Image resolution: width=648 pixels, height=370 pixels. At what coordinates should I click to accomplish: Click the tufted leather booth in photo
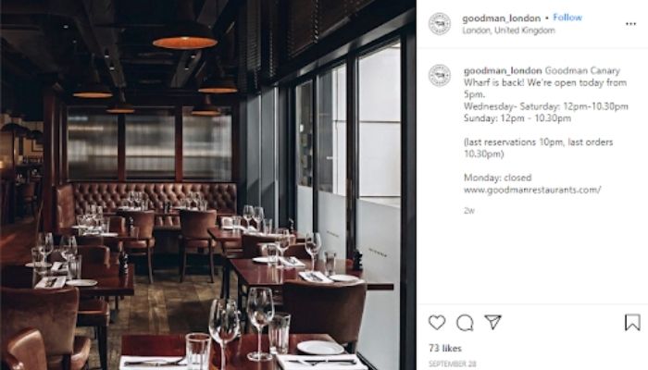154,197
